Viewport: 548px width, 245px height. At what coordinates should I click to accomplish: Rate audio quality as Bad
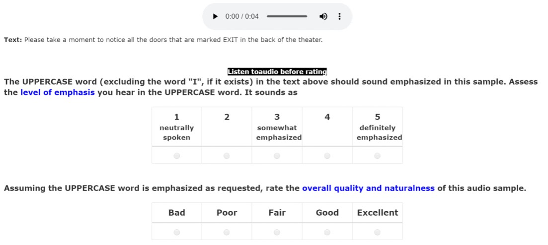pos(177,232)
